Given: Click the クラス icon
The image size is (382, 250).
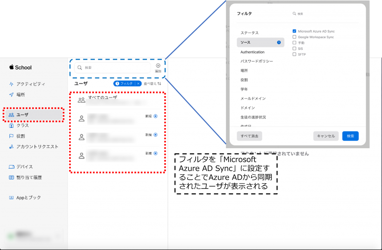Looking at the screenshot, I should point(11,125).
